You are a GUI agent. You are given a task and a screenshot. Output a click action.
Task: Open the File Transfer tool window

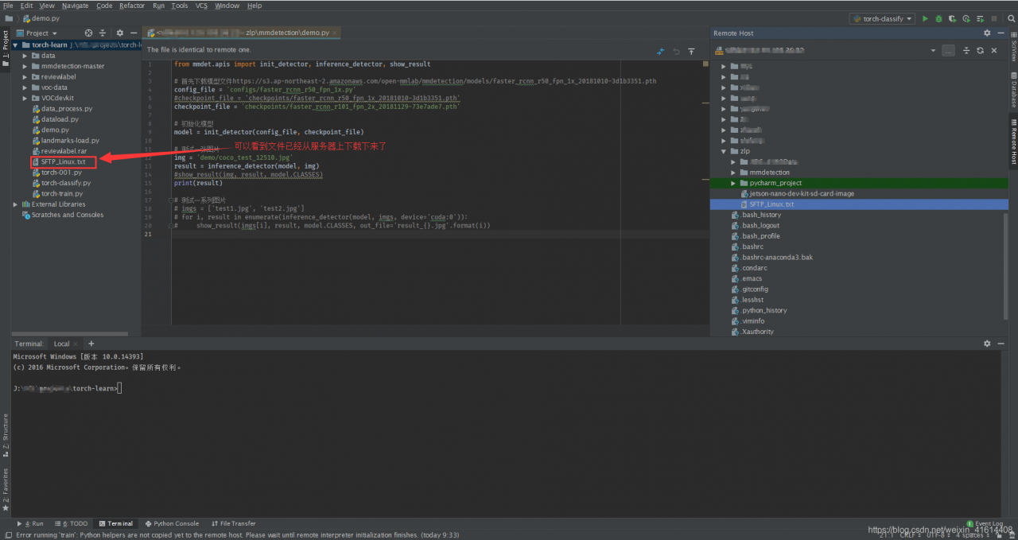234,523
